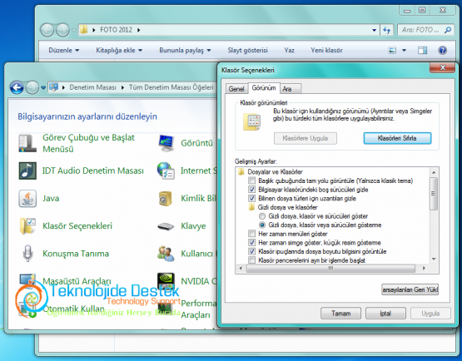The width and height of the screenshot is (462, 361).
Task: Collapse the Dosyalar ve Klasörler tree node
Action: [241, 171]
